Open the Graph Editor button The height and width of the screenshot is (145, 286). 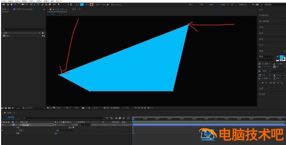[128, 118]
